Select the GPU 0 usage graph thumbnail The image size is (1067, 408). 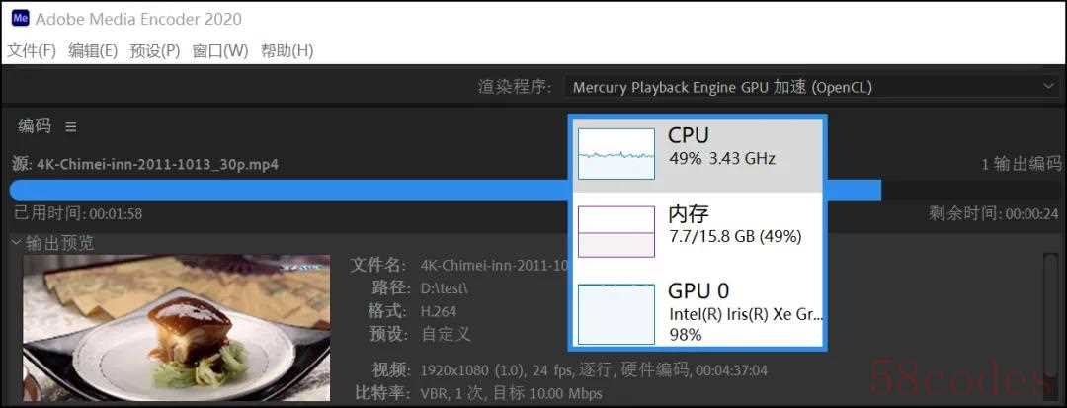tap(616, 313)
